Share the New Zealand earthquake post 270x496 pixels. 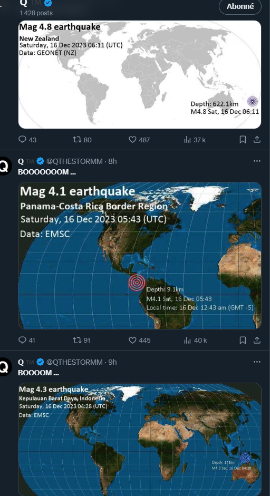click(x=257, y=140)
